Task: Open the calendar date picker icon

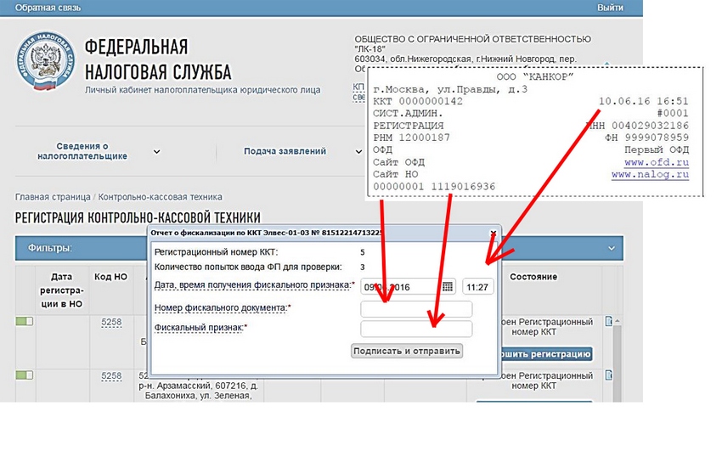Action: [x=447, y=287]
